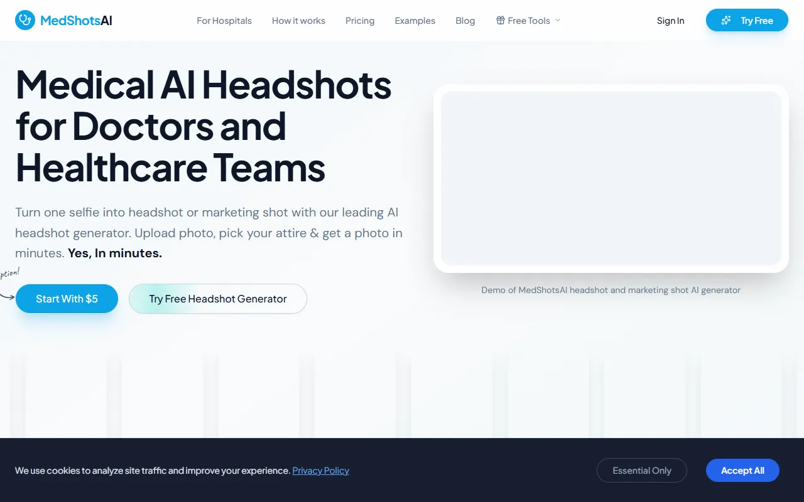Viewport: 804px width, 502px height.
Task: Open the Pricing nav link
Action: tap(360, 21)
